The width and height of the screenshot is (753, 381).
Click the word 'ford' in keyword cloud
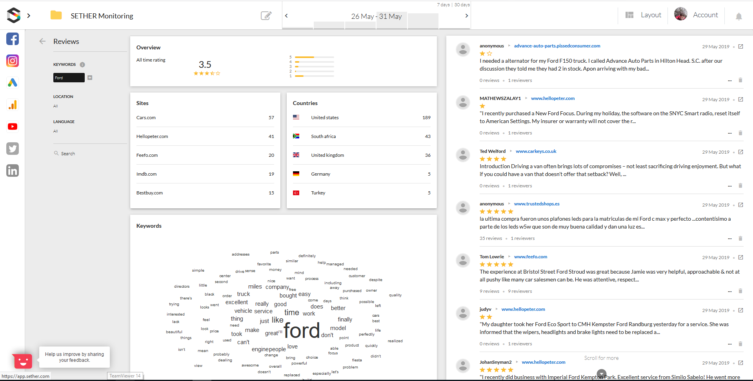tap(302, 330)
